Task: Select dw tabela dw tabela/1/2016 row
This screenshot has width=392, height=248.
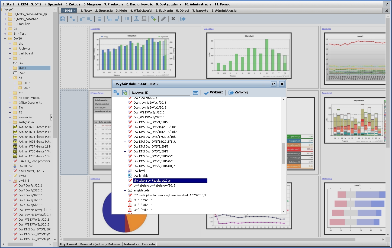Action: coord(170,181)
